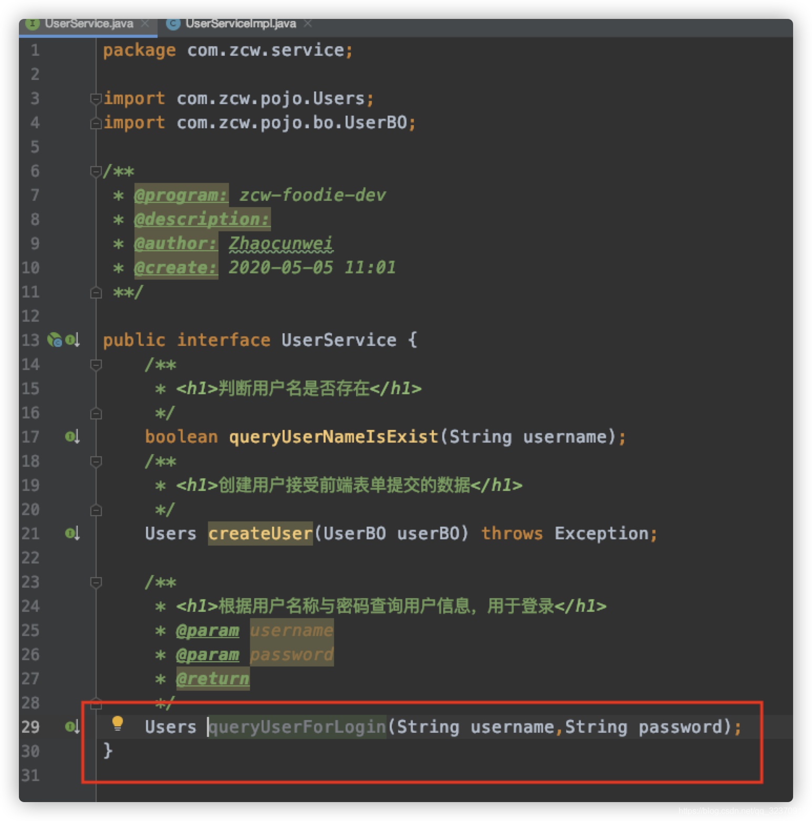Open the yellow lightbulb intention actions
The width and height of the screenshot is (812, 821).
pyautogui.click(x=118, y=724)
